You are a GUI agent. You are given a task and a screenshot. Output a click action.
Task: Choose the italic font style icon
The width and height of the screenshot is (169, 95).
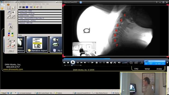[10, 24]
